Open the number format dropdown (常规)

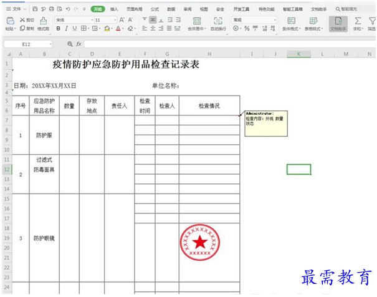click(275, 20)
